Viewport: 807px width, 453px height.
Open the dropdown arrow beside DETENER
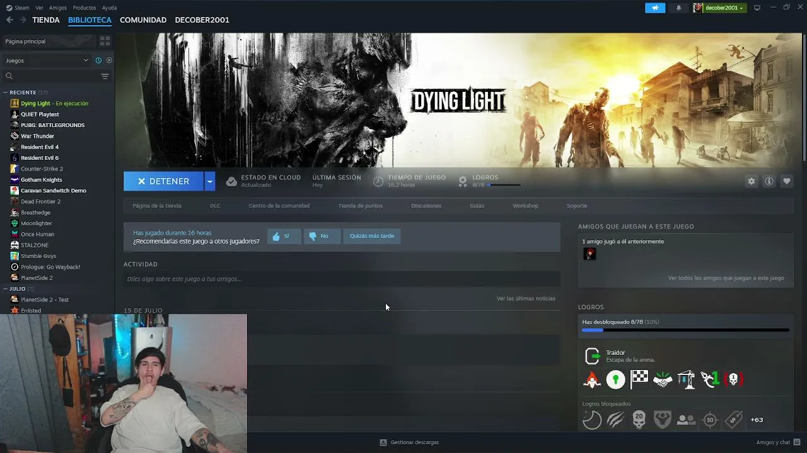tap(210, 181)
